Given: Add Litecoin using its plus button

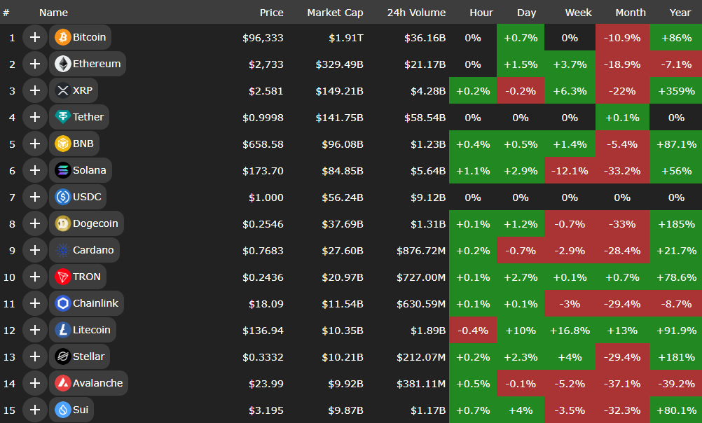Looking at the screenshot, I should coord(34,330).
